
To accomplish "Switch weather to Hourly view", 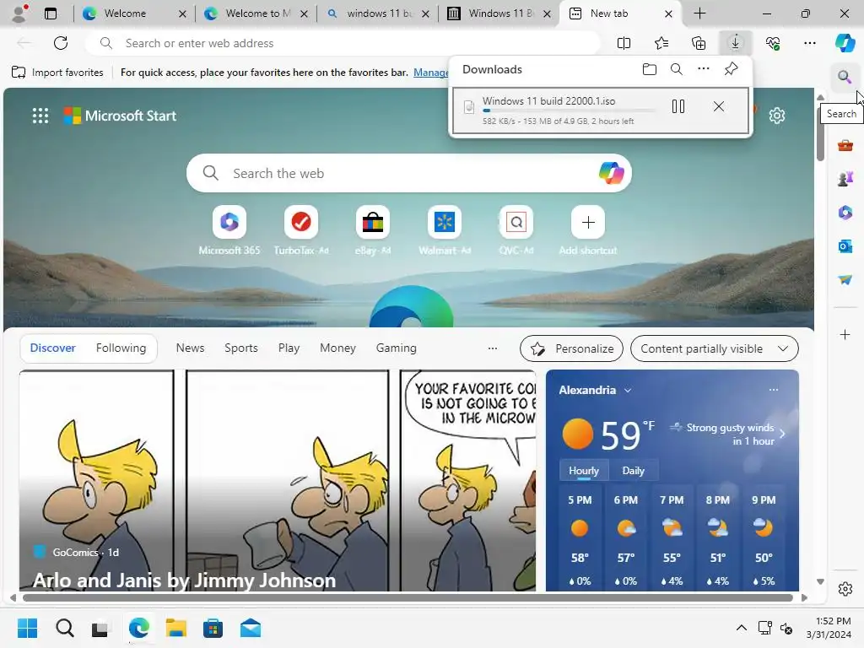I will coord(584,471).
